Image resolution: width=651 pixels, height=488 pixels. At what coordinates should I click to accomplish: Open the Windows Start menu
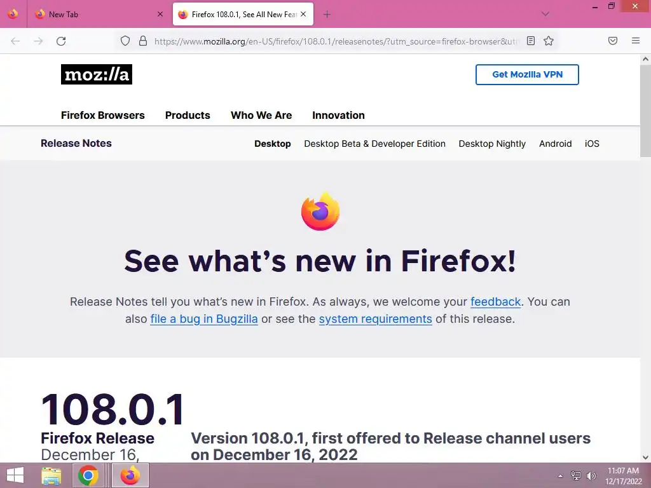[15, 475]
